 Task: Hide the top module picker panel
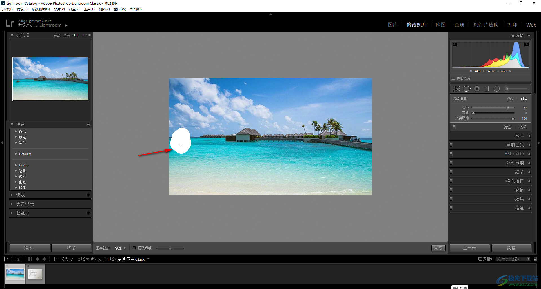pos(270,14)
